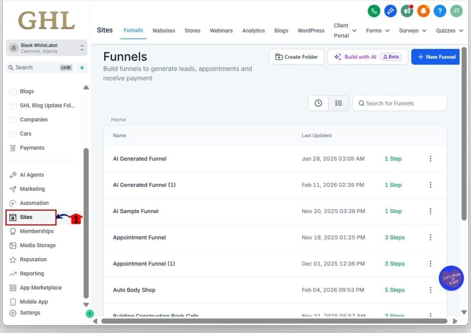Click the New Funnel button

pyautogui.click(x=435, y=57)
